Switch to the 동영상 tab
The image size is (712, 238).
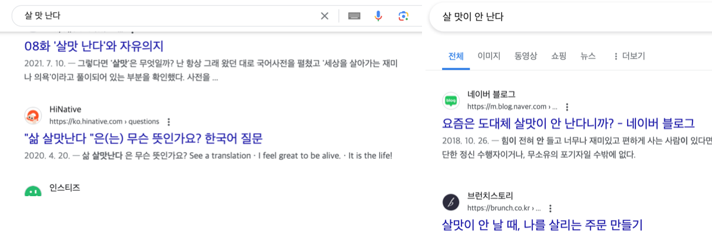click(526, 56)
